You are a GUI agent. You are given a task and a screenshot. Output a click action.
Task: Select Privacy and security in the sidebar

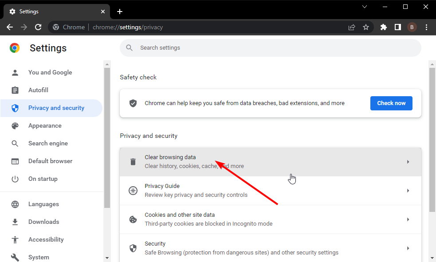[x=51, y=108]
